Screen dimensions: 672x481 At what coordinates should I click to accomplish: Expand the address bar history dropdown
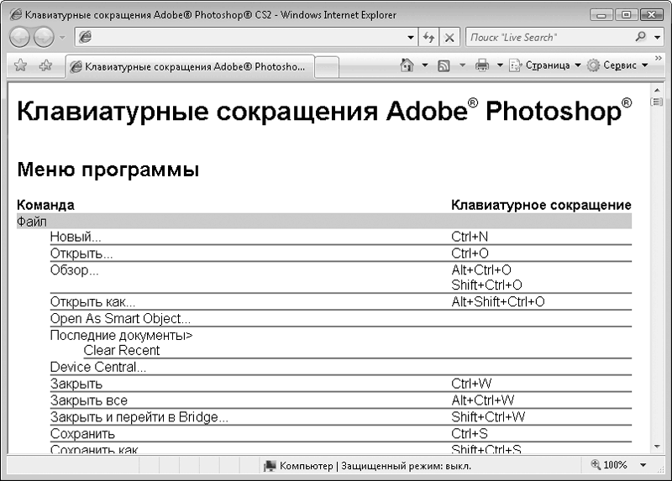[410, 38]
